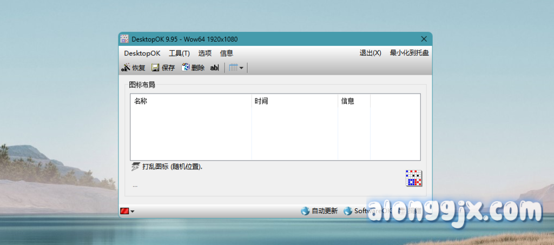Click 最小化到托盘 to minimize to tray
This screenshot has width=554, height=245.
(x=410, y=53)
